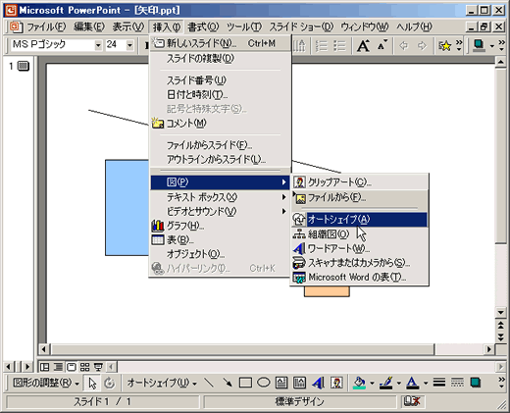Viewport: 510px width, 413px height.
Task: Switch to Outline view button
Action: (x=58, y=367)
